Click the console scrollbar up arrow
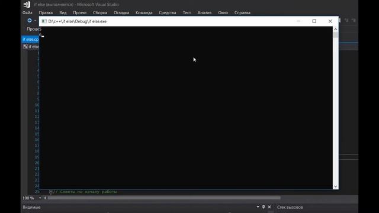The width and height of the screenshot is (379, 213). (336, 29)
